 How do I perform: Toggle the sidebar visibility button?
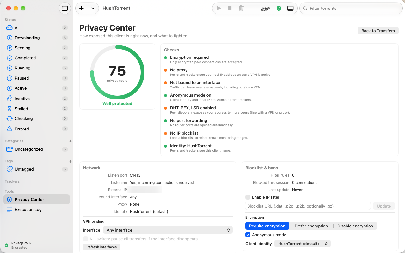[65, 8]
